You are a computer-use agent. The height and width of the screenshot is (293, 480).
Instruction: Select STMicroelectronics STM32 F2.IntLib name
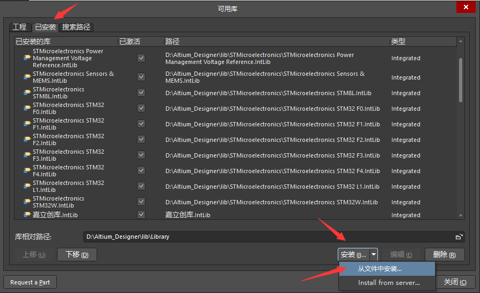pos(69,139)
